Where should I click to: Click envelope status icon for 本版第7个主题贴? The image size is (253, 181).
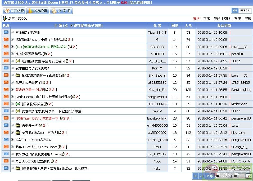6,32
